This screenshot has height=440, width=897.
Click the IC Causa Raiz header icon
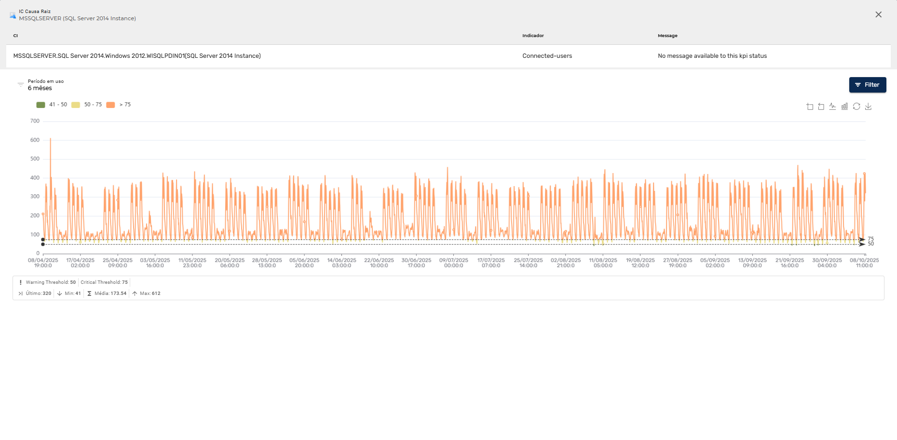pyautogui.click(x=13, y=15)
